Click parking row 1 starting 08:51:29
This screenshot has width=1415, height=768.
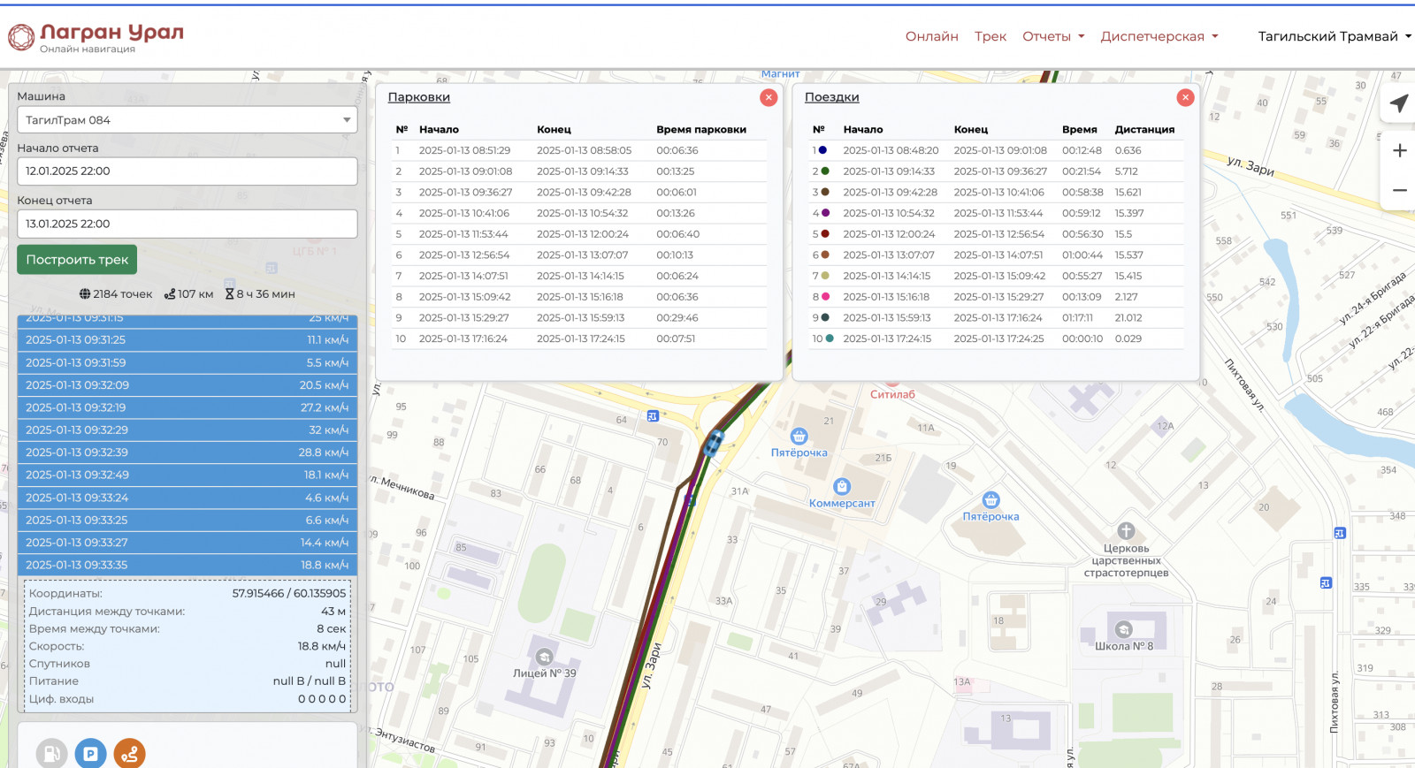579,151
